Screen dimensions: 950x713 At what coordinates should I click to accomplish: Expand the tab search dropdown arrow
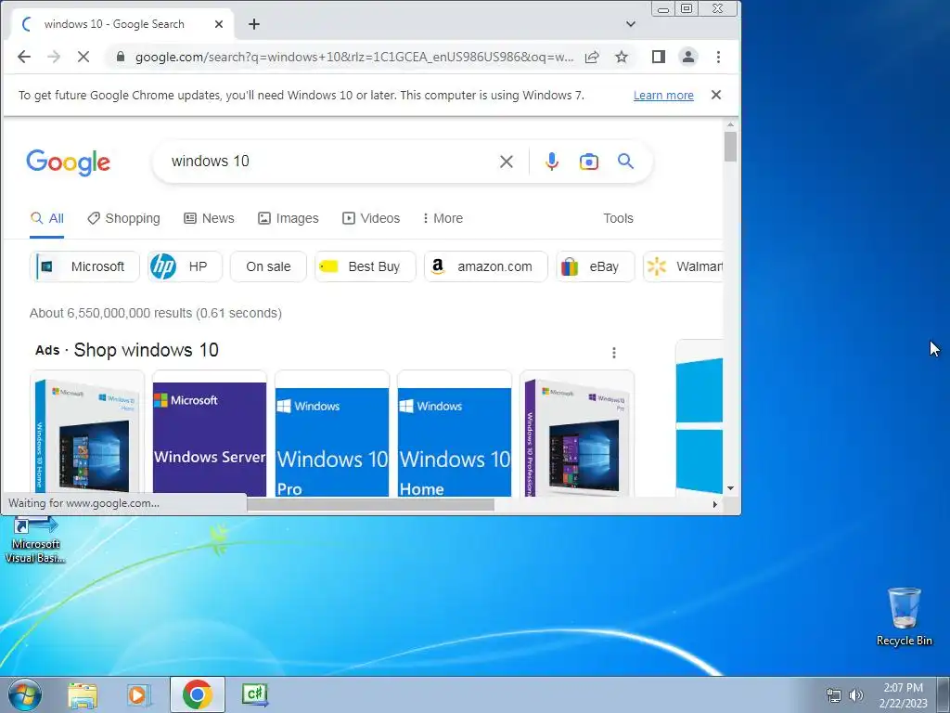(631, 24)
